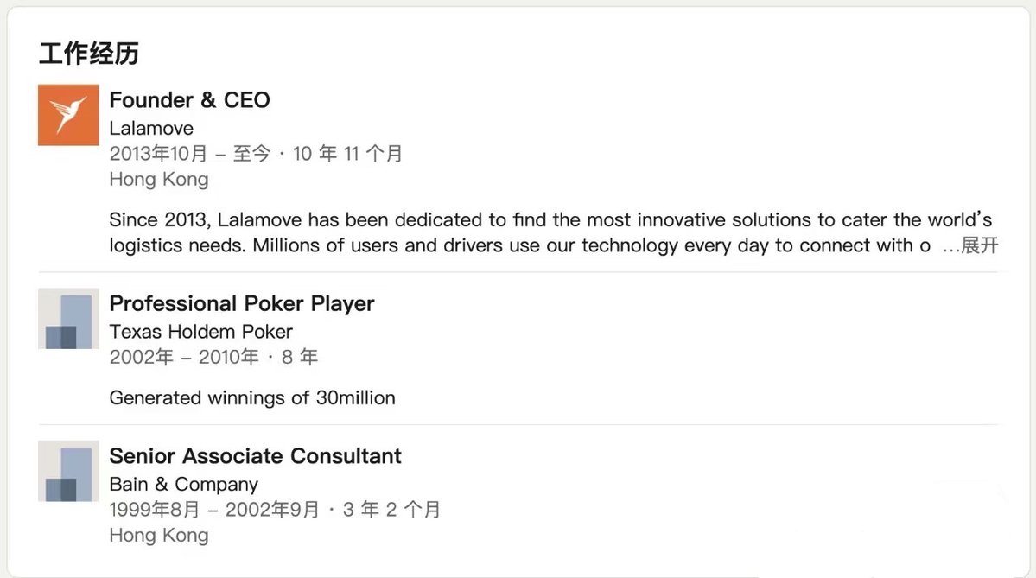Screen dimensions: 1036x578
Task: Click the Hong Kong location under Bain
Action: tap(159, 536)
